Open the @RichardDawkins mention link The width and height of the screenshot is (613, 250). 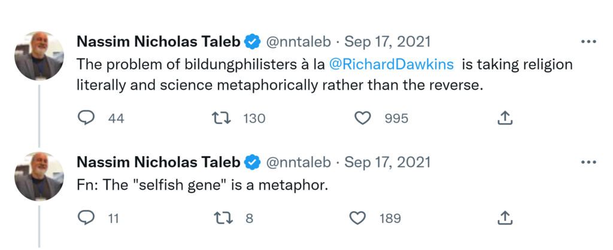pos(391,64)
